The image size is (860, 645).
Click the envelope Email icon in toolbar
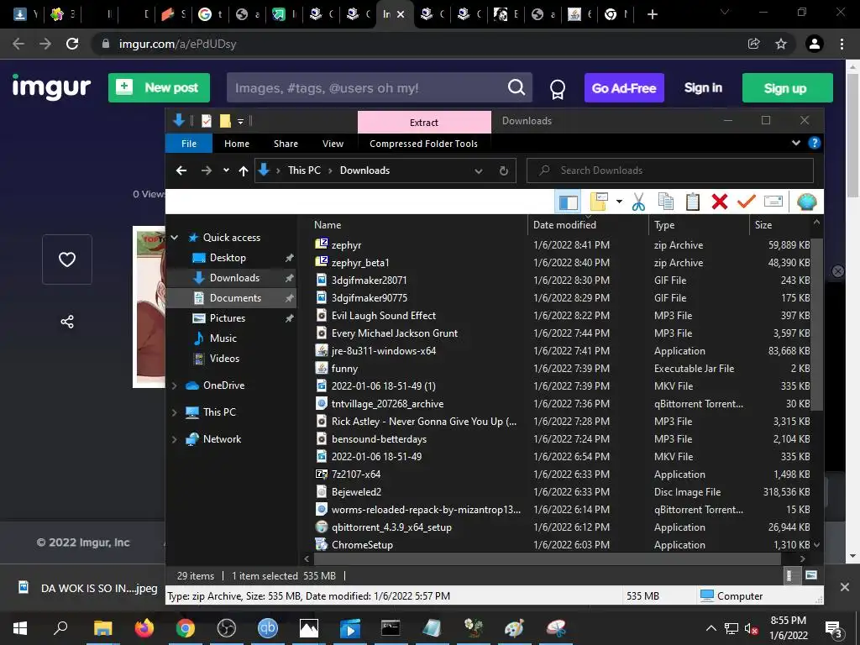tap(773, 202)
